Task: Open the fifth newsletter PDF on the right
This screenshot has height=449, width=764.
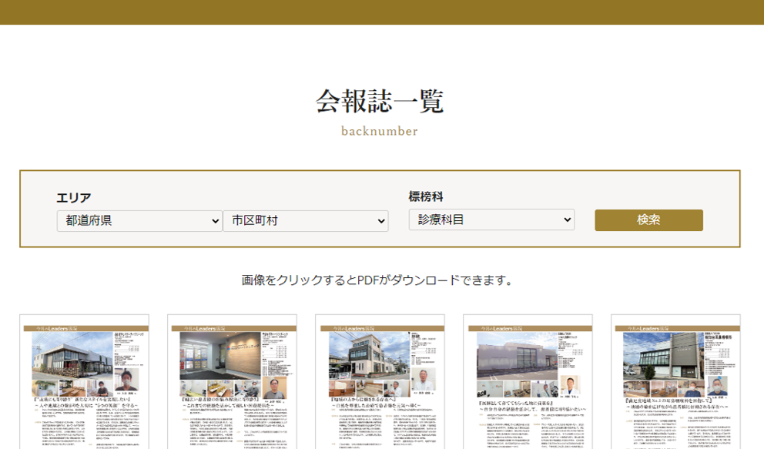Action: pyautogui.click(x=675, y=381)
